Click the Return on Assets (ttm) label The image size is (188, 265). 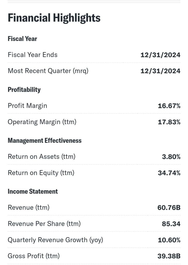[42, 157]
